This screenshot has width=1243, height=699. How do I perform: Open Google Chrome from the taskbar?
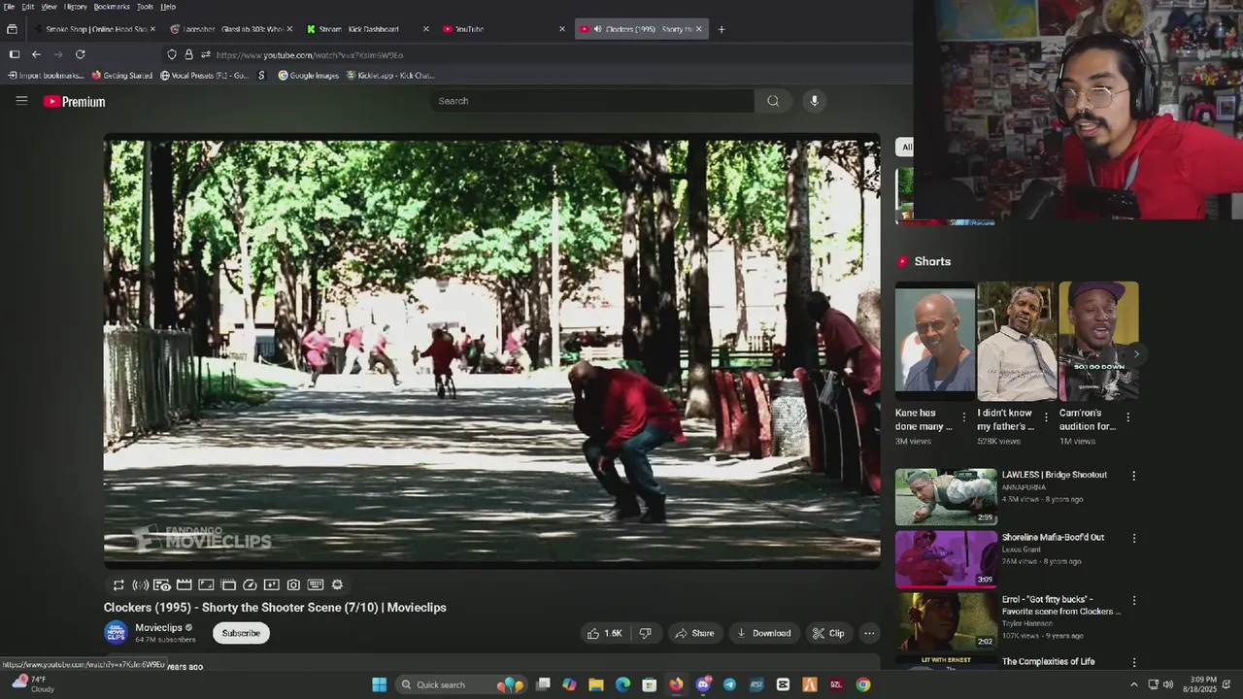pos(862,684)
